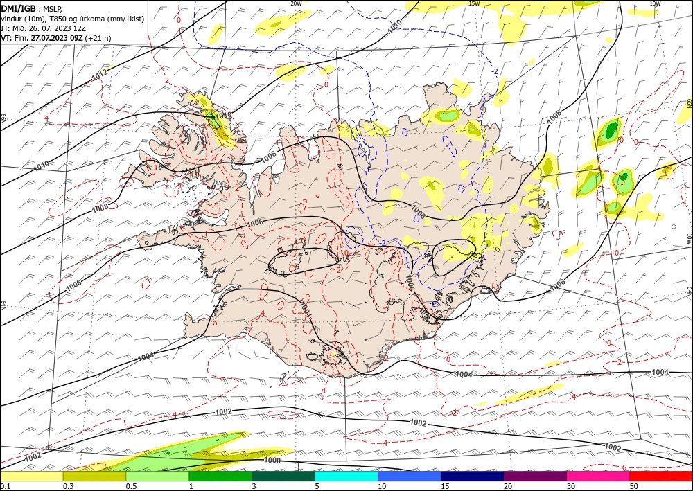Click the 'IT: Mið. 26. 07. 2023 12Z' line
The image size is (693, 491).
pos(43,28)
